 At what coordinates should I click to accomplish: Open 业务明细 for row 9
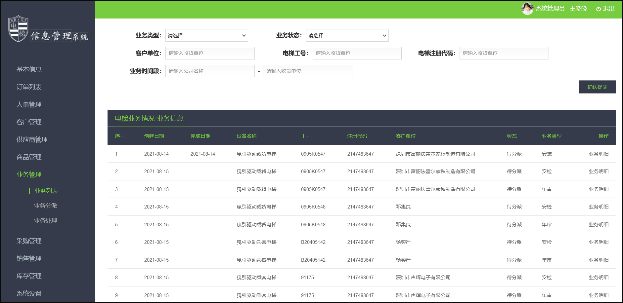click(599, 295)
